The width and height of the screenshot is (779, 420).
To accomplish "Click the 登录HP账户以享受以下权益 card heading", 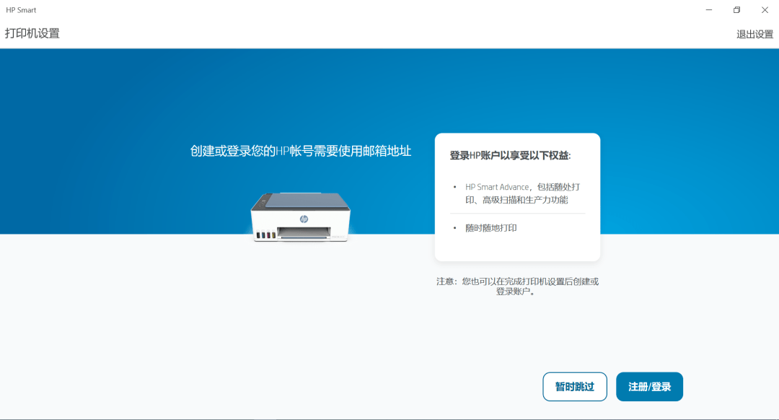I will tap(510, 156).
